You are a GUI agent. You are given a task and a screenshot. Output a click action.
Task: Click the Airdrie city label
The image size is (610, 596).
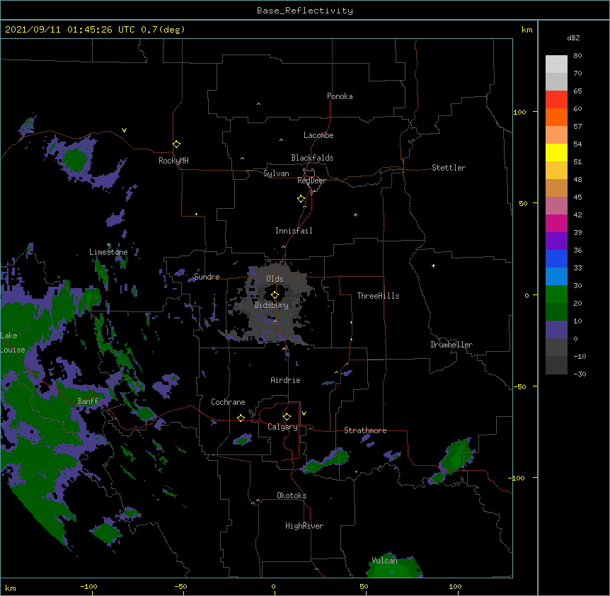pyautogui.click(x=286, y=380)
